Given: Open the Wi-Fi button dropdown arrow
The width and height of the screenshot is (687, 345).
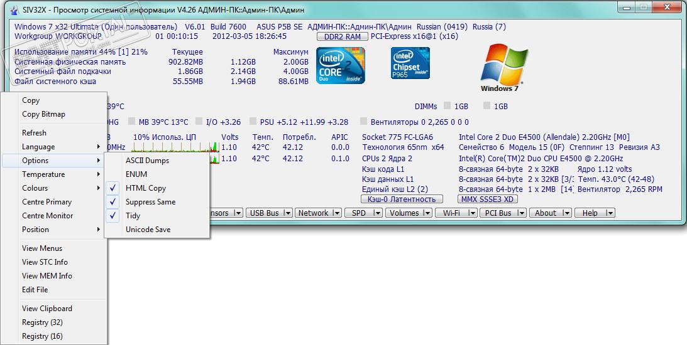Looking at the screenshot, I should coord(472,213).
